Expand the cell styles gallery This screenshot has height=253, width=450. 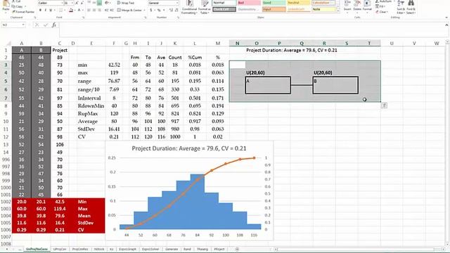pyautogui.click(x=337, y=10)
